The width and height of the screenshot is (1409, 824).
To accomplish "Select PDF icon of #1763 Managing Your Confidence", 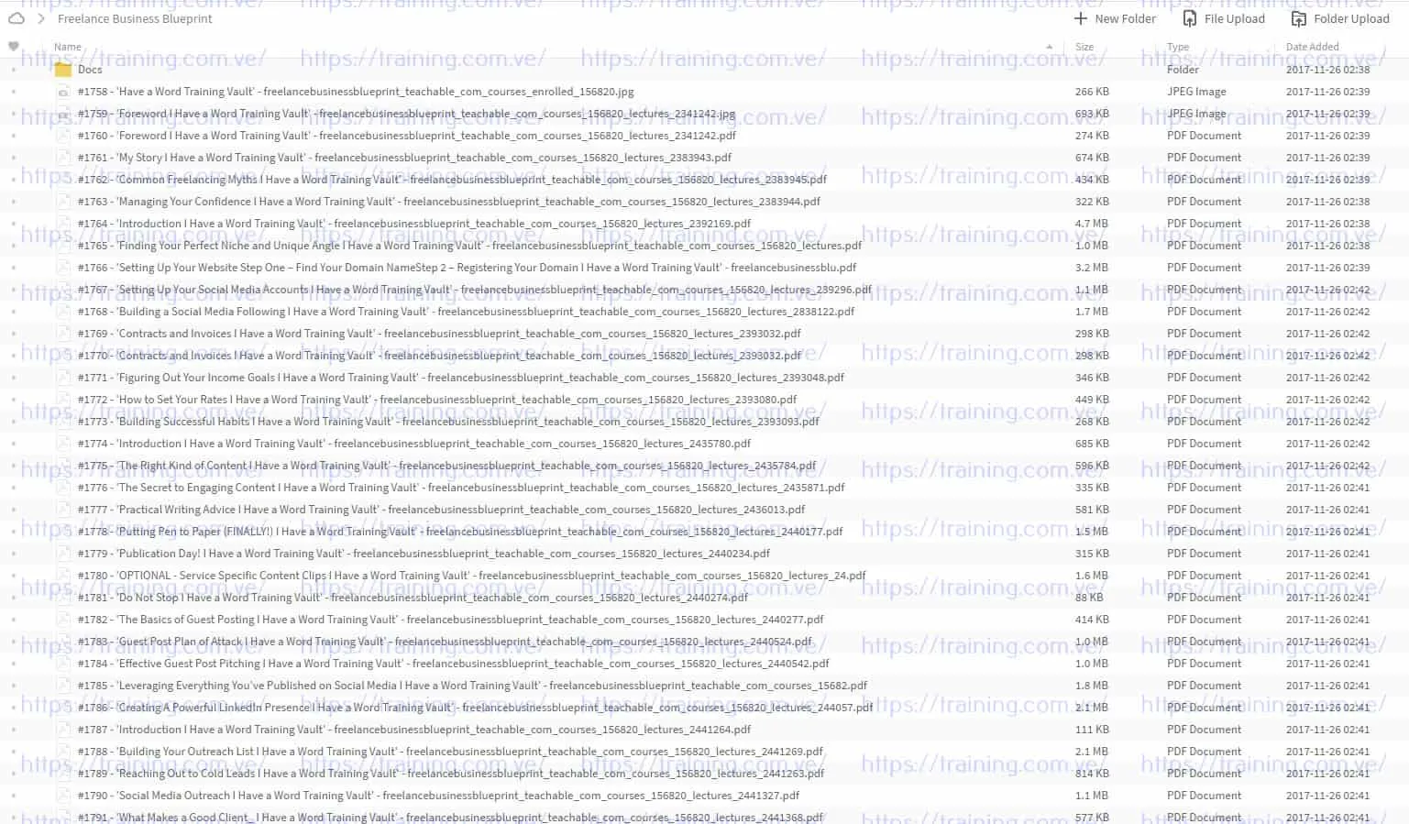I will [63, 202].
